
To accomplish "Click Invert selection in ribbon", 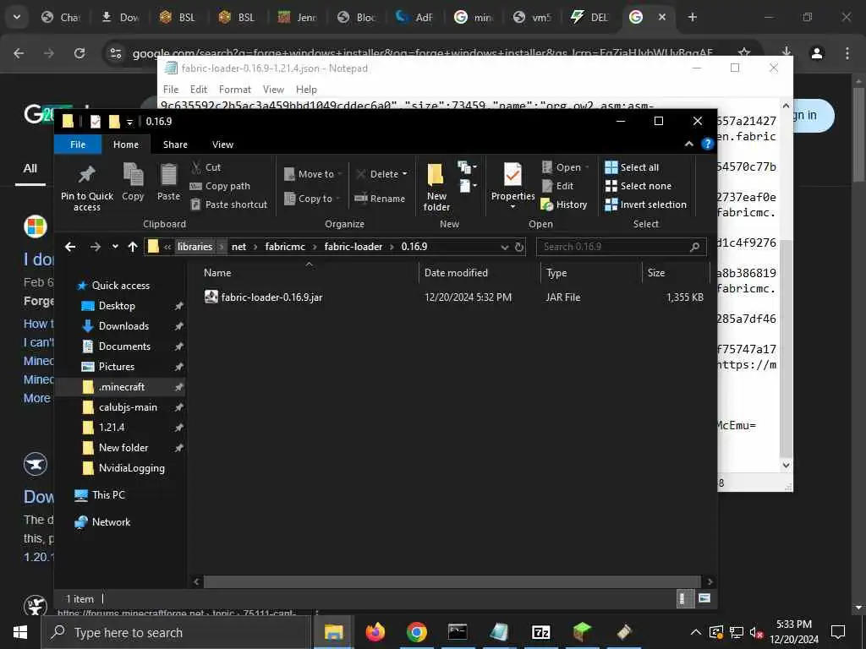I will click(x=645, y=205).
